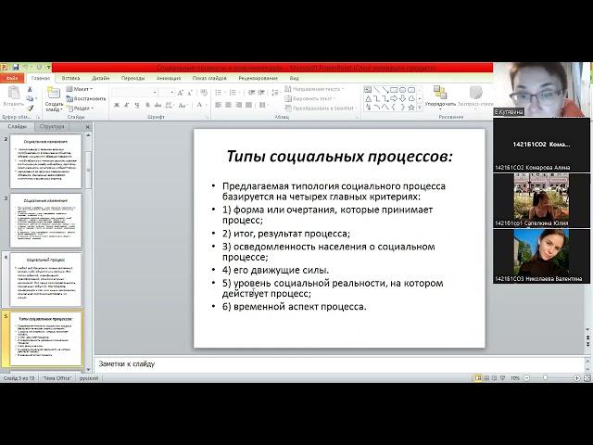Open the font size combo box

click(167, 93)
